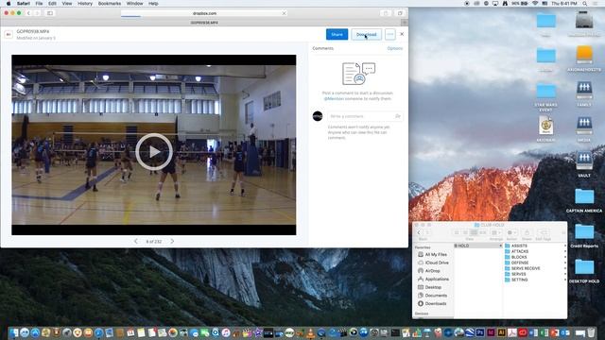
Task: Go back in Safari toolbar
Action: [28, 13]
